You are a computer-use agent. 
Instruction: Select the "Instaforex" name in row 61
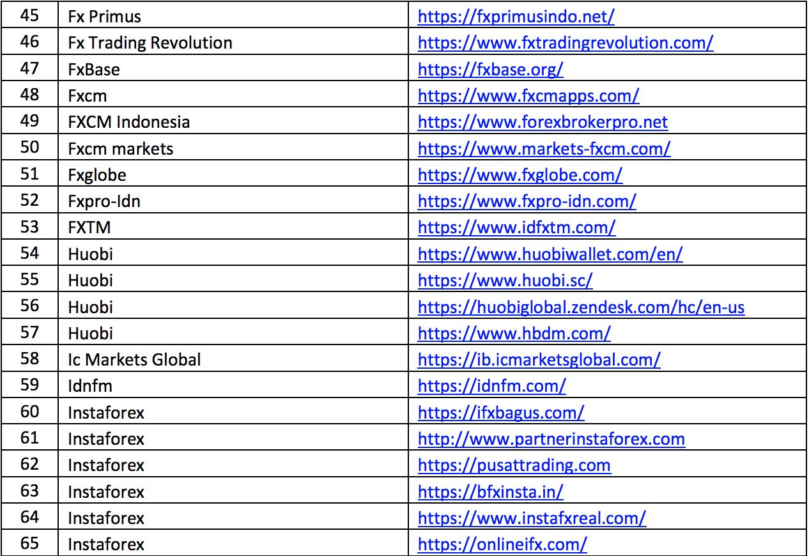pyautogui.click(x=106, y=439)
